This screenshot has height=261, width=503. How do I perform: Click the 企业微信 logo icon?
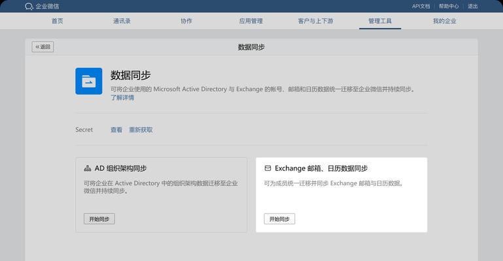click(x=29, y=7)
